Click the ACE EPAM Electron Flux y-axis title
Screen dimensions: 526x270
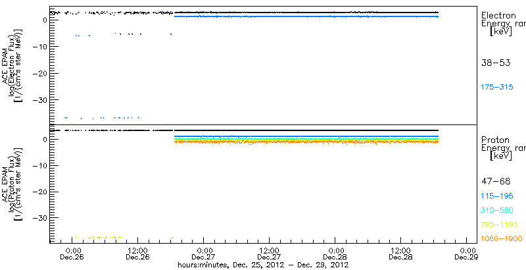point(12,65)
